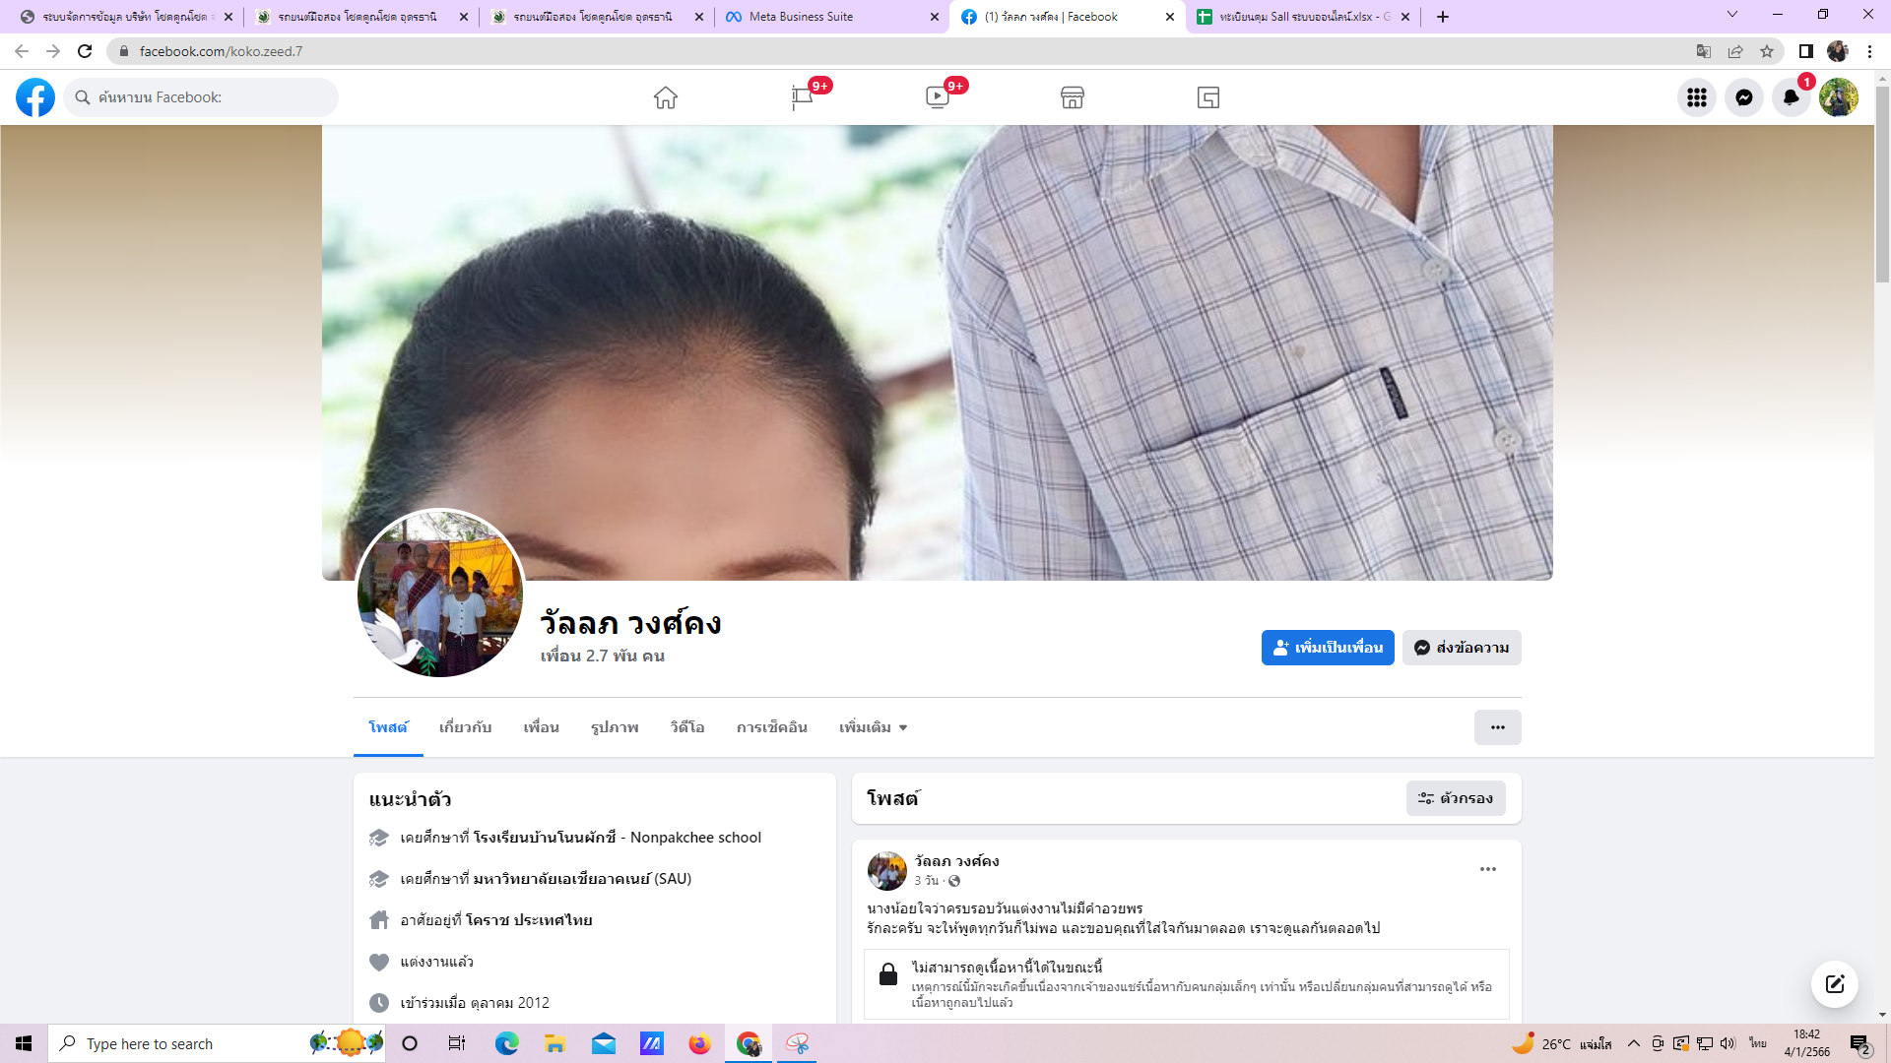
Task: Open the ตัวกรอง posts filter button
Action: coord(1456,798)
